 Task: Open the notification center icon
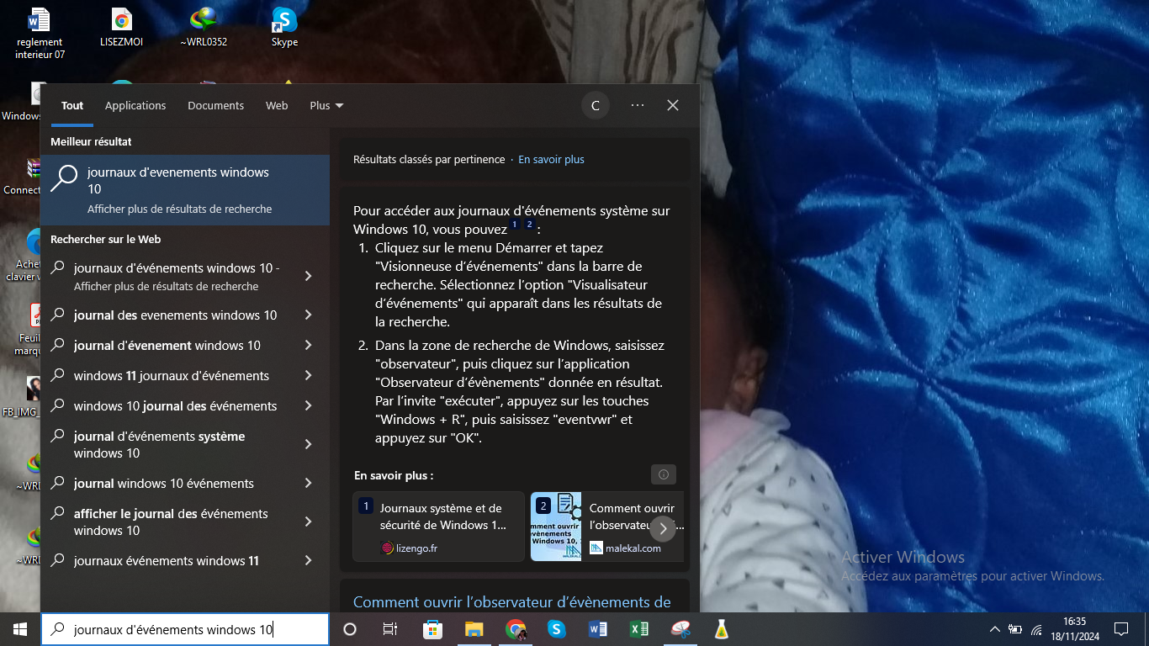1120,629
